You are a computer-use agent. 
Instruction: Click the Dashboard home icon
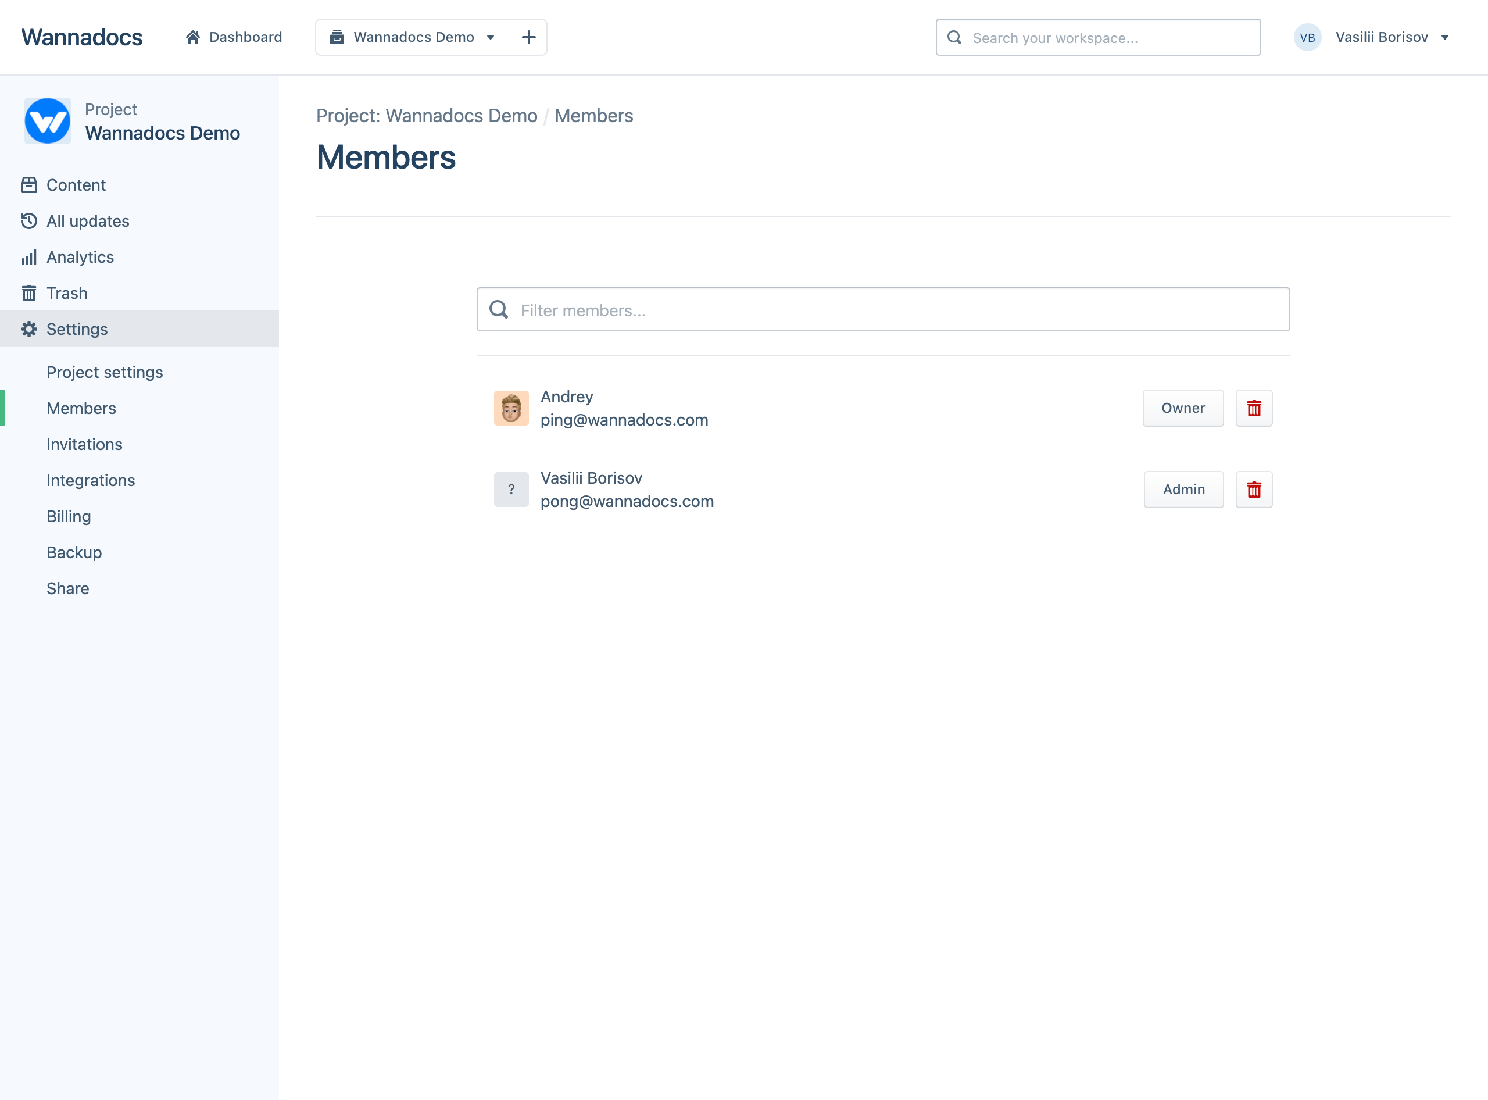[193, 37]
